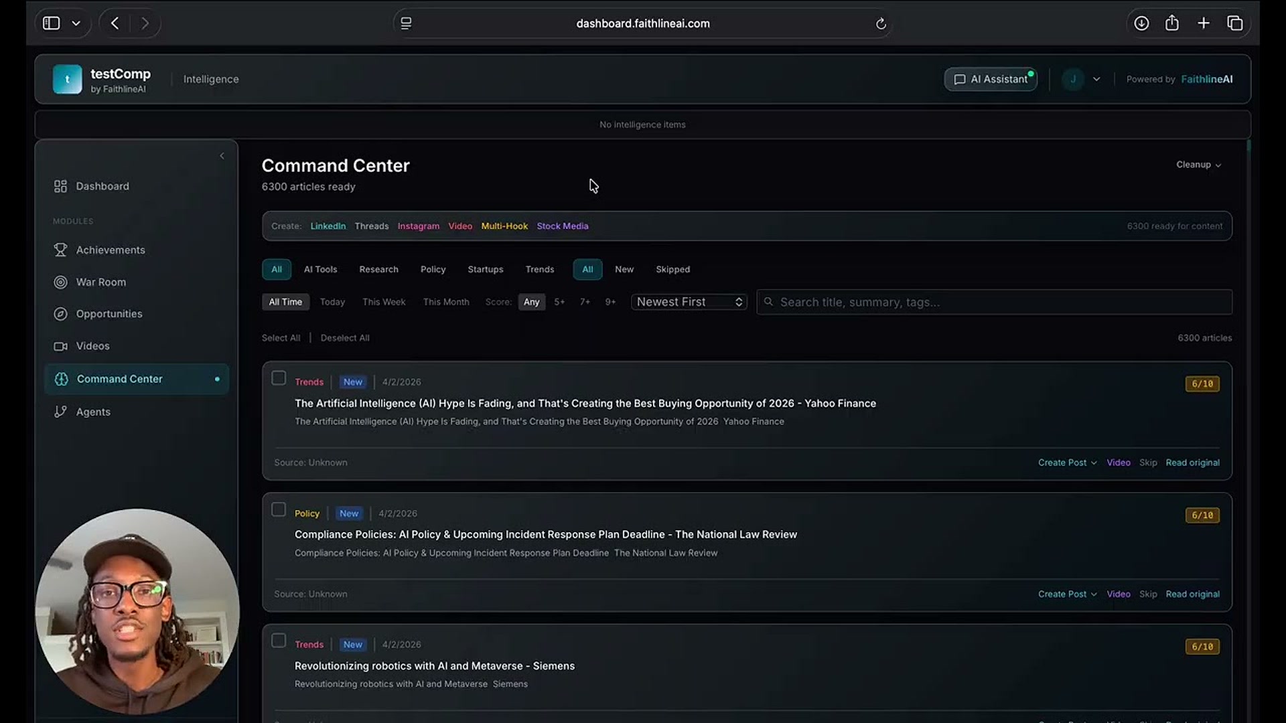Click the Dashboard grid icon
The height and width of the screenshot is (723, 1286).
click(60, 186)
